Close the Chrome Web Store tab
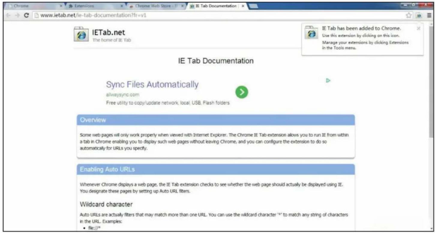Viewport: 435px width, 233px height. tap(182, 6)
